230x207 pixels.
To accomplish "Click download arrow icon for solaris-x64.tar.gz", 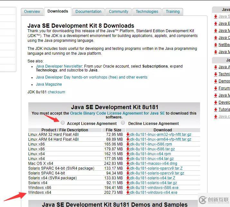I will pyautogui.click(x=128, y=183).
